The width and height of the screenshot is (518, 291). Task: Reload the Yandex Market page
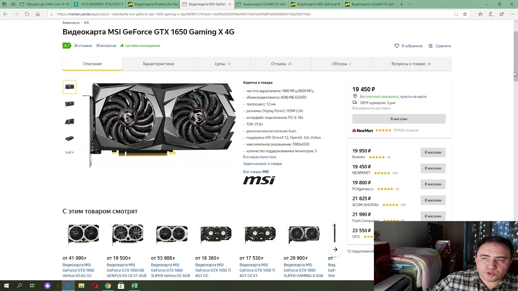click(x=27, y=14)
